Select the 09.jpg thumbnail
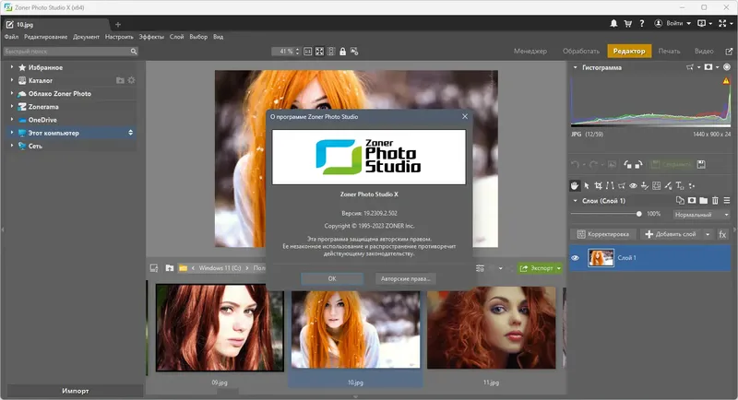This screenshot has height=400, width=738. pos(220,327)
